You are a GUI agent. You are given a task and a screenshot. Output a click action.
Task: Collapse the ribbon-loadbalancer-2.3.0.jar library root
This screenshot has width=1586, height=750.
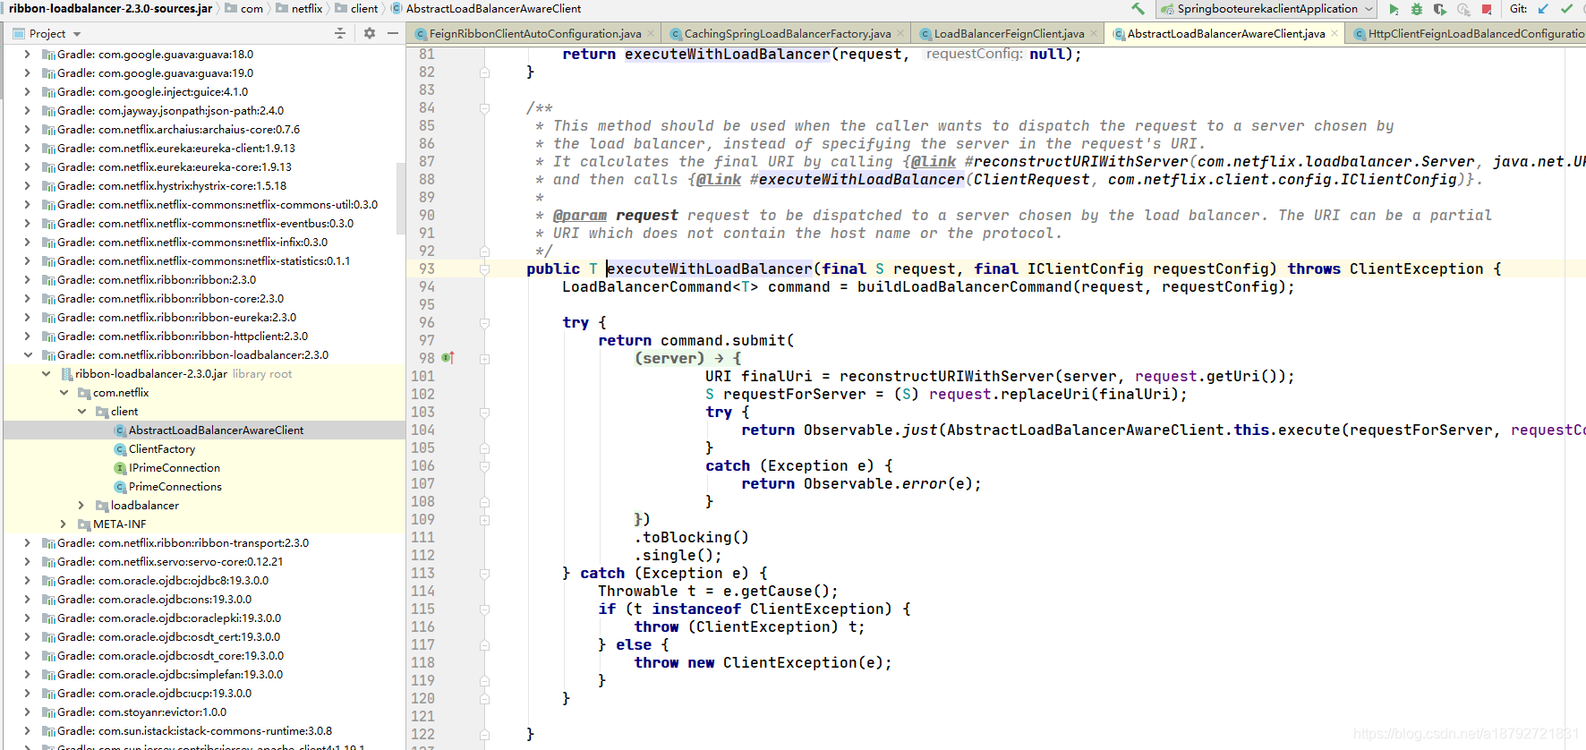click(x=46, y=374)
